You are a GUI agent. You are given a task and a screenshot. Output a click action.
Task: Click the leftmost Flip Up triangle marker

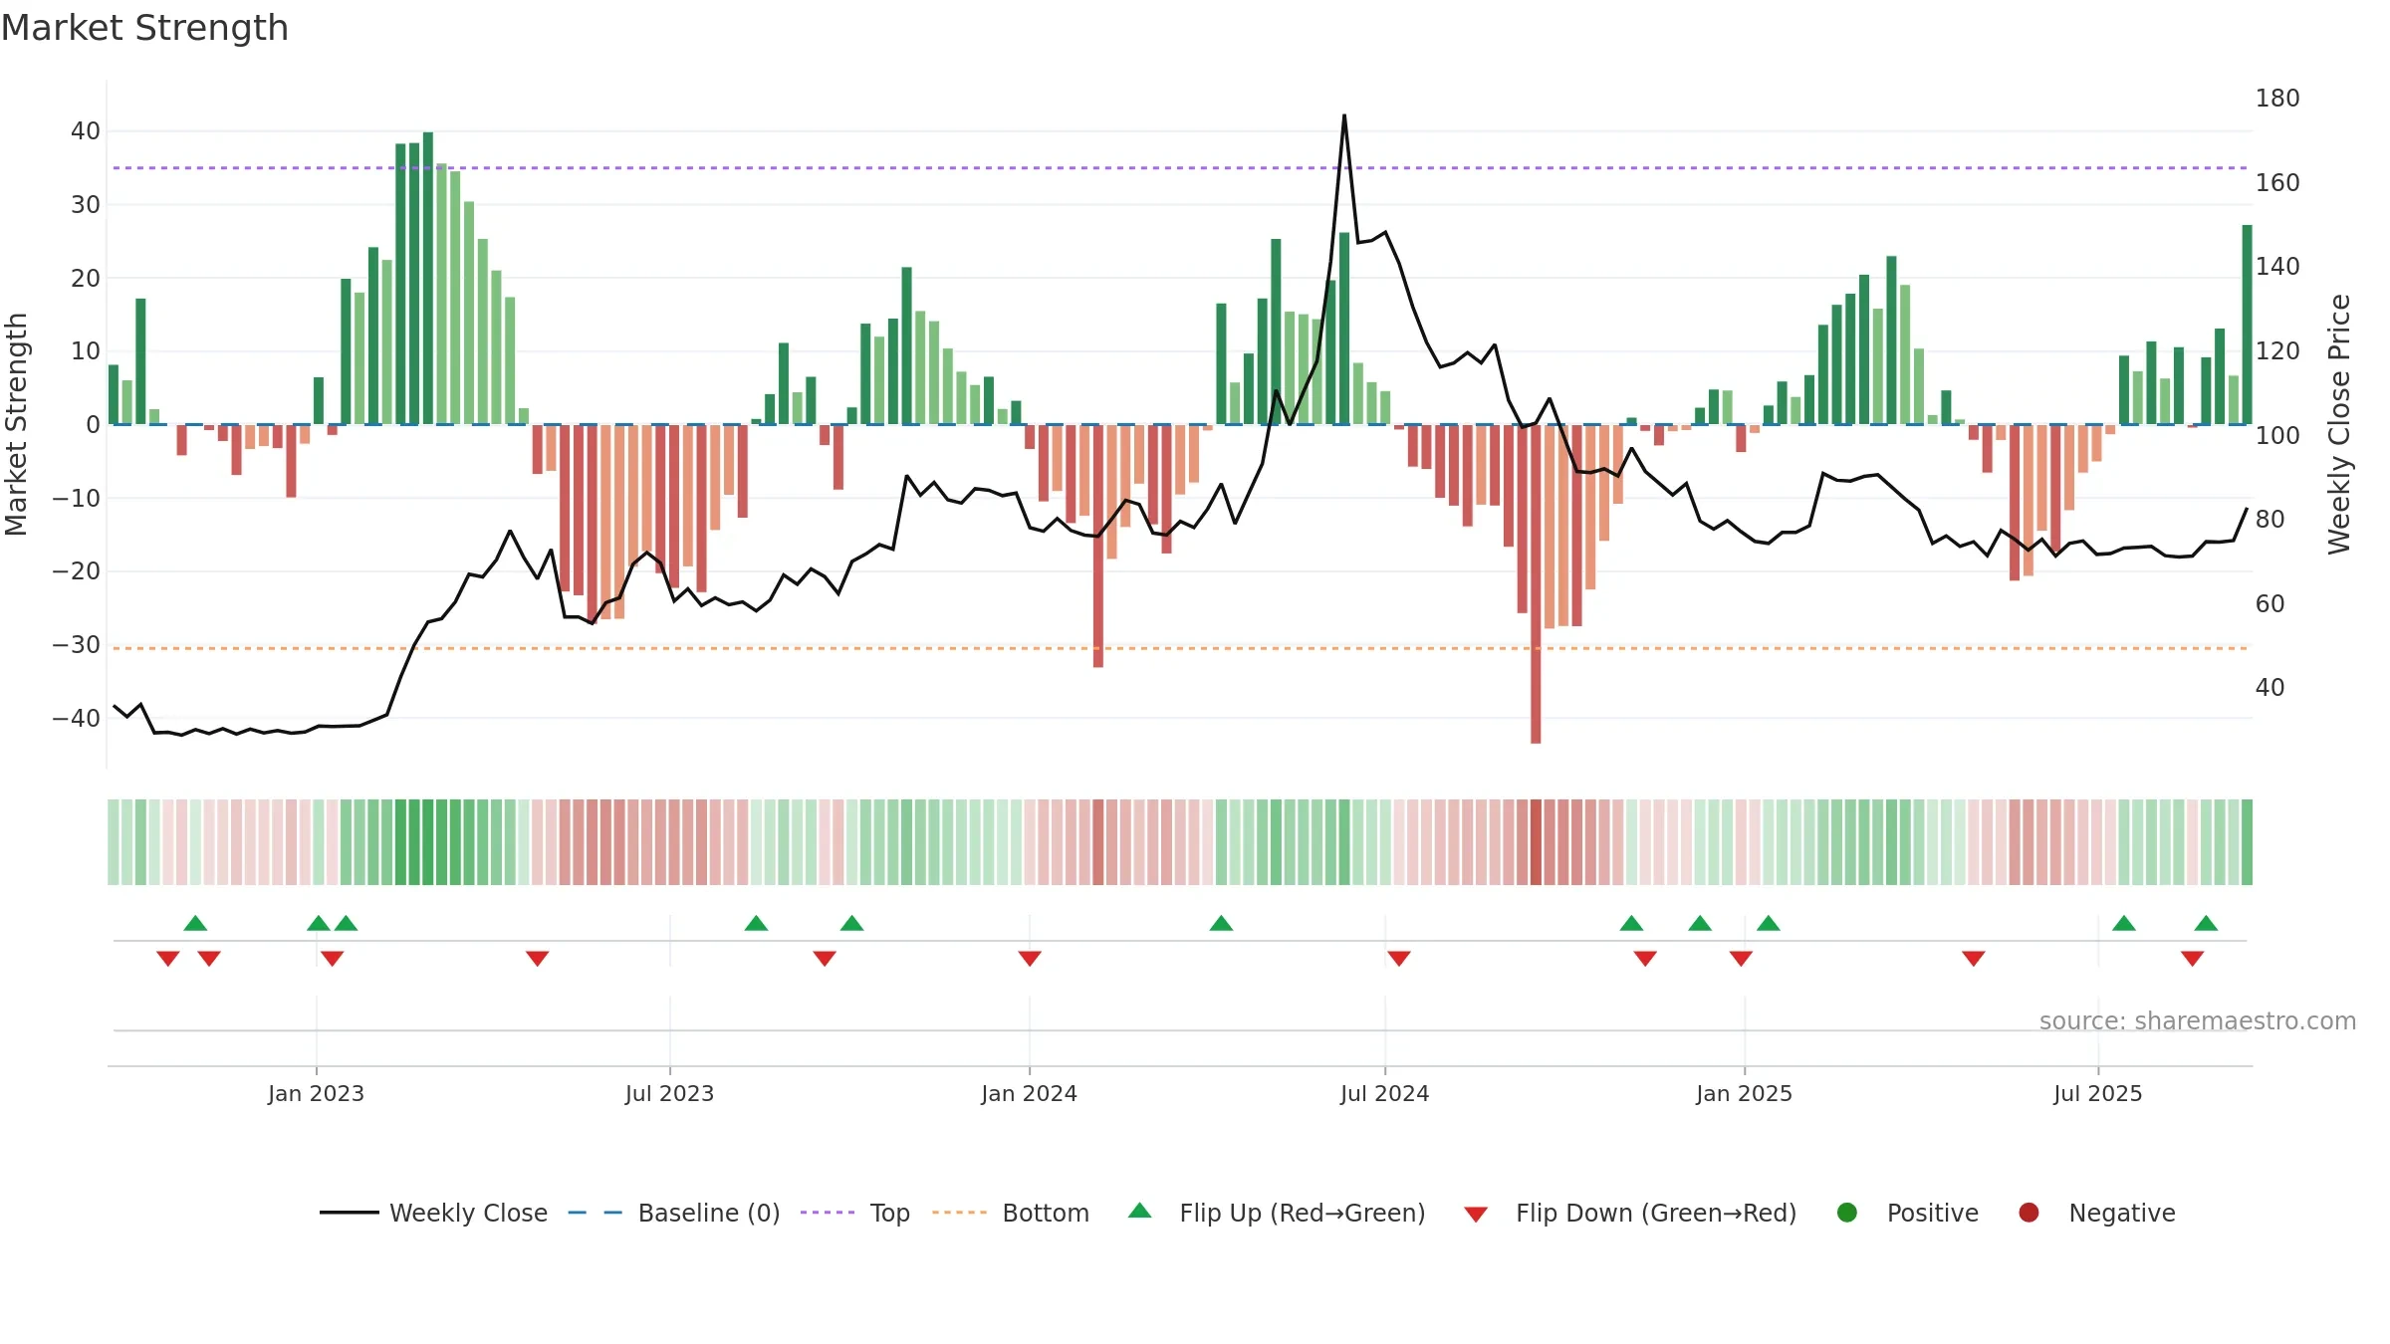(x=195, y=923)
